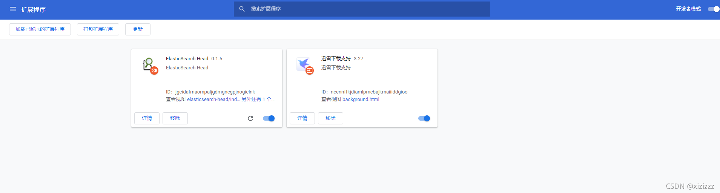This screenshot has height=193, width=720.
Task: Open 详情 for ElasticSearch Head
Action: tap(147, 118)
